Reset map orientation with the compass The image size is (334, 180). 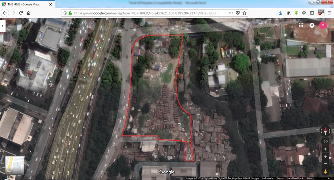pos(325,131)
